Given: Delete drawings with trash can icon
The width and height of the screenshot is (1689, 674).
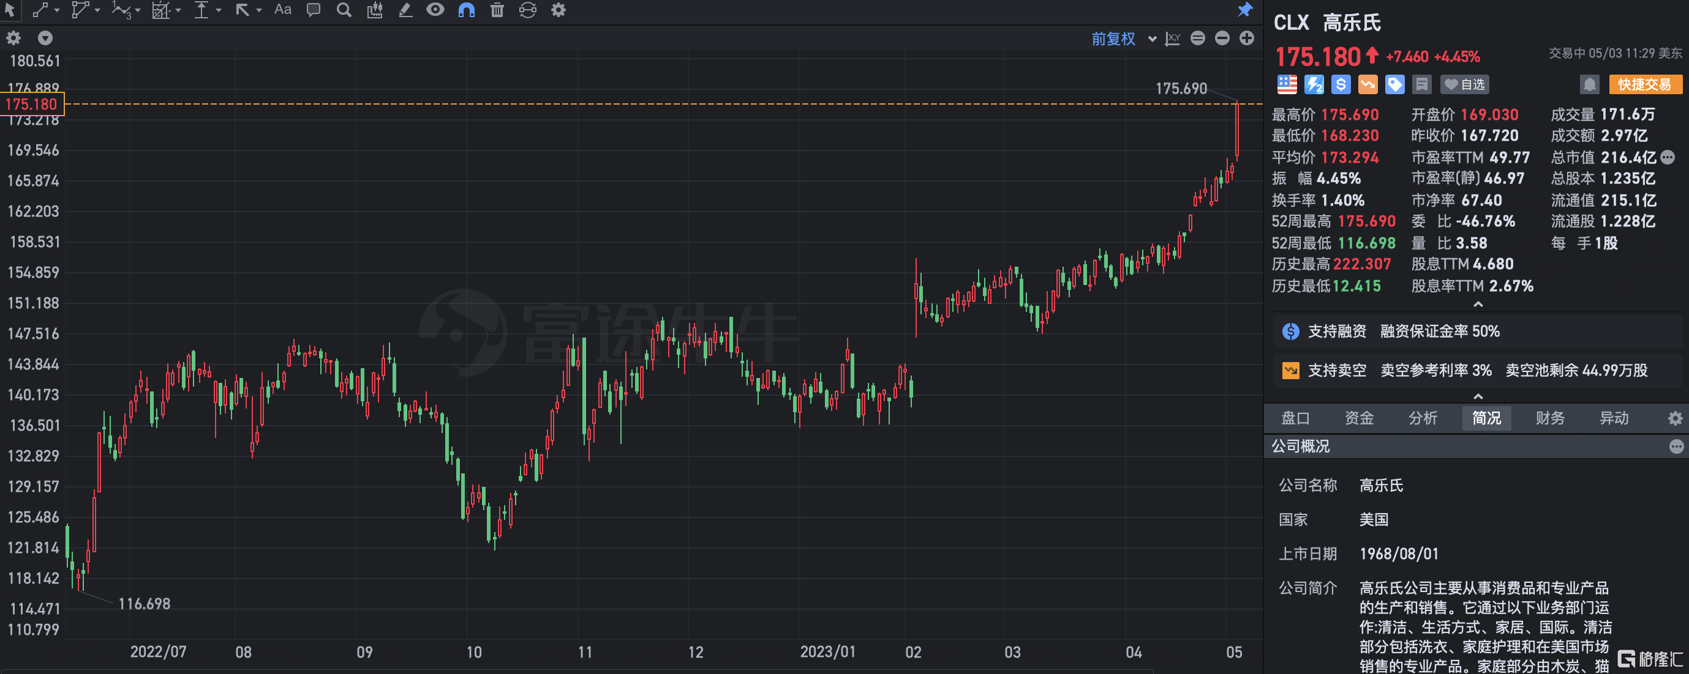Looking at the screenshot, I should pyautogui.click(x=497, y=10).
